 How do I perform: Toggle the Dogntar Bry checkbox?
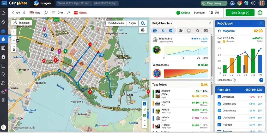pos(219,104)
